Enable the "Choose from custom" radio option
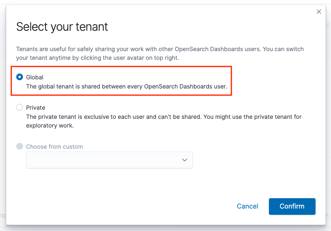Screen dimensions: 331x231 20,147
